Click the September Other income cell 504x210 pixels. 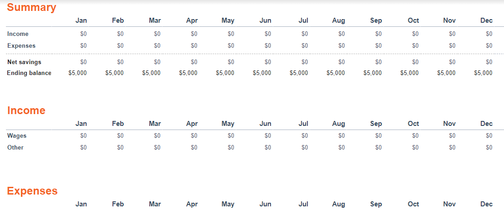pyautogui.click(x=378, y=148)
